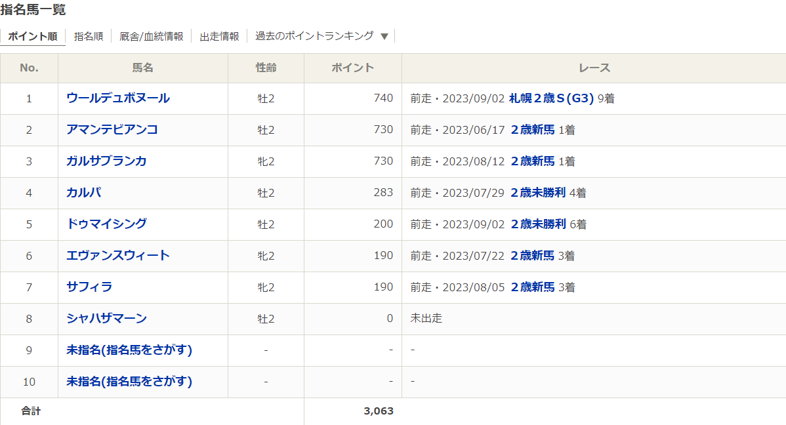Click the row 10 未指名(指名馬をさがす) link
Viewport: 786px width, 425px height.
129,382
